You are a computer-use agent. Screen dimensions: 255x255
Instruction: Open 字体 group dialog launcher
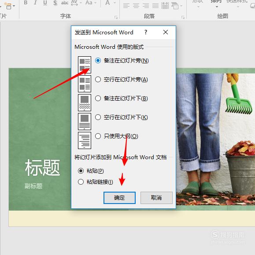(116, 18)
